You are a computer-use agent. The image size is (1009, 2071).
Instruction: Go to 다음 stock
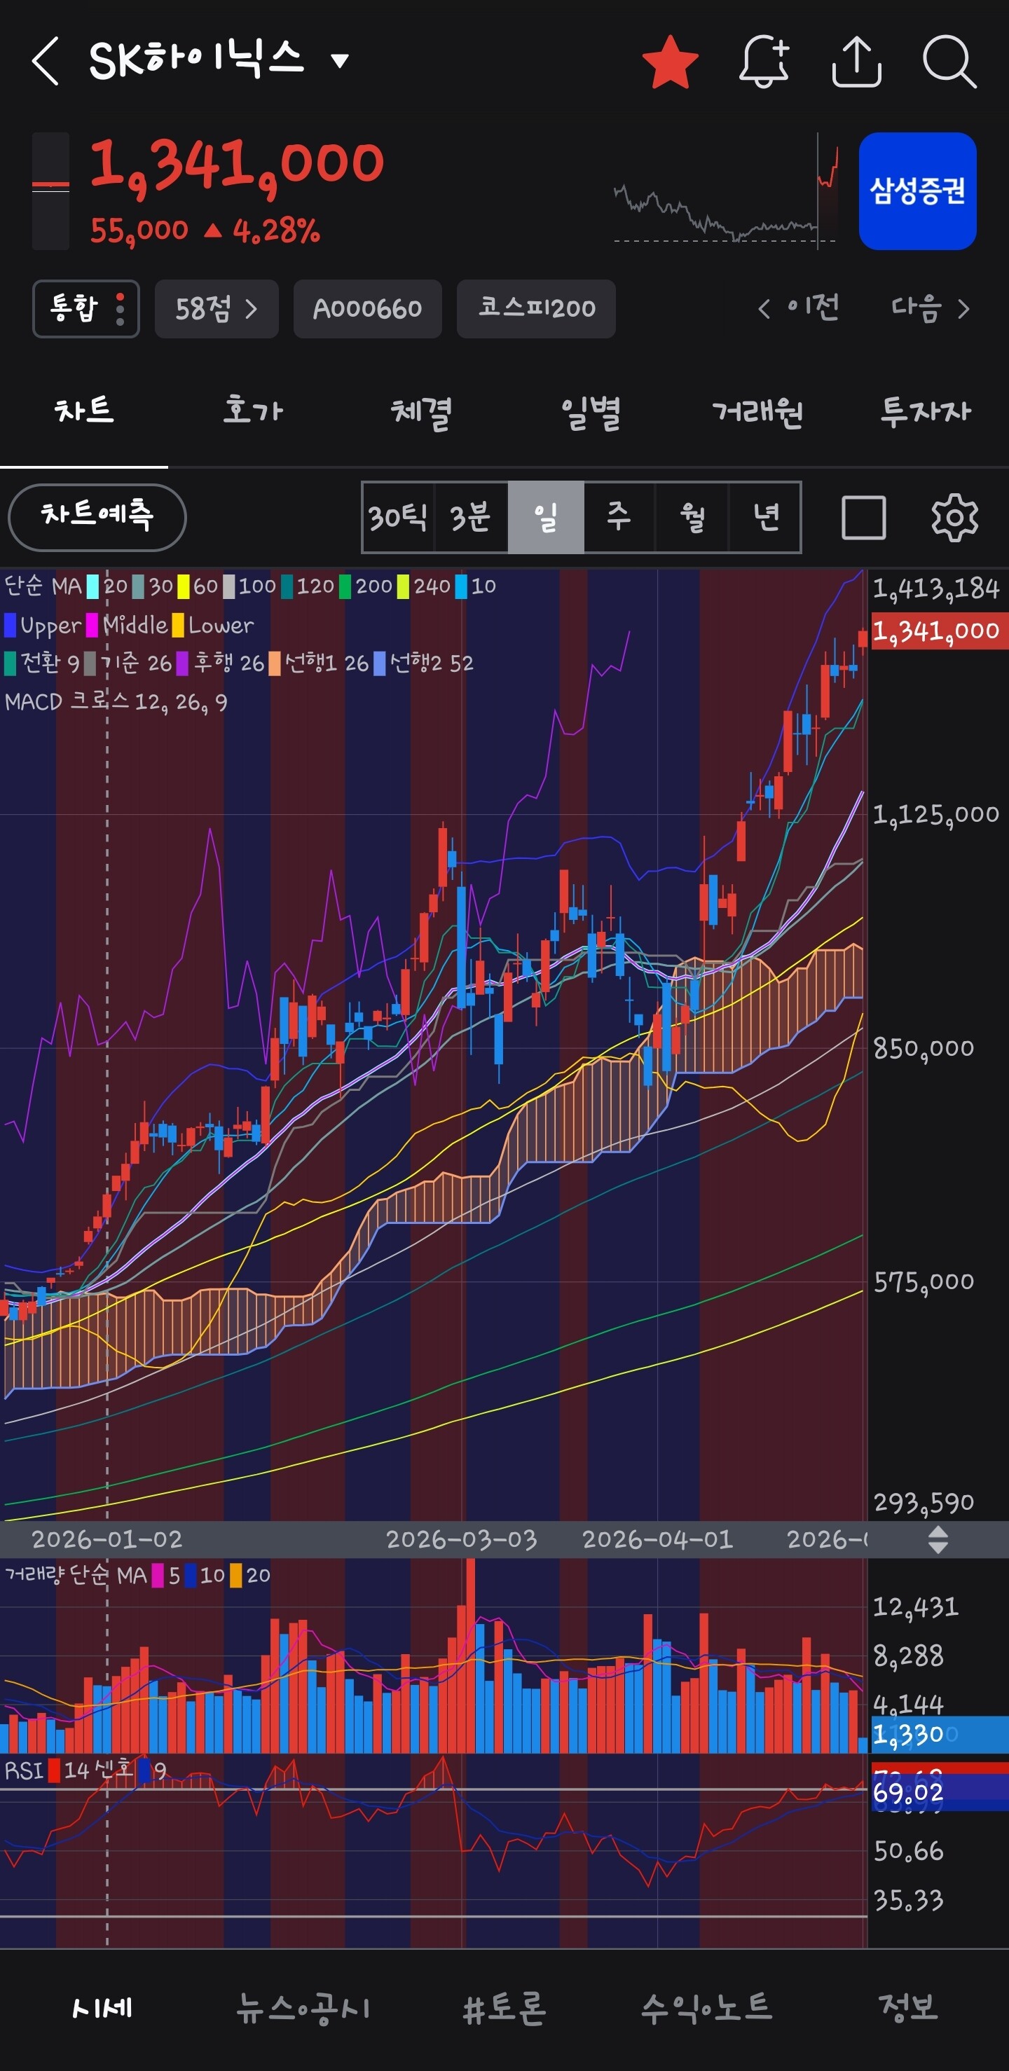click(931, 308)
